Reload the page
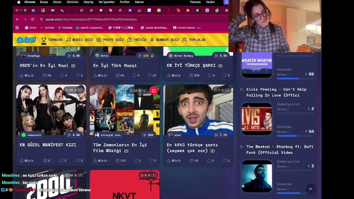Screen dimensions: 354x199 coord(32,19)
